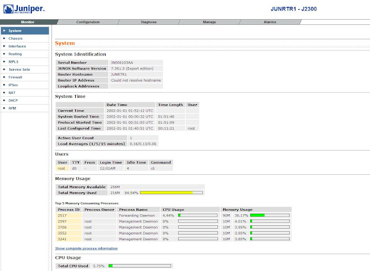This screenshot has height=271, width=370.
Task: Click time length 01:51:40 value
Action: coord(166,116)
